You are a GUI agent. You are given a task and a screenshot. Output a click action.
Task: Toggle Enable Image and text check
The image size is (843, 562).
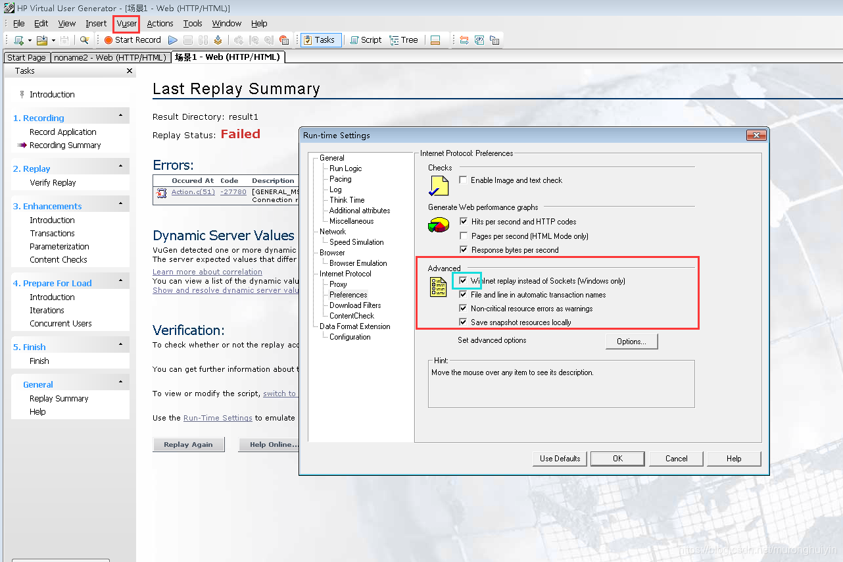464,180
